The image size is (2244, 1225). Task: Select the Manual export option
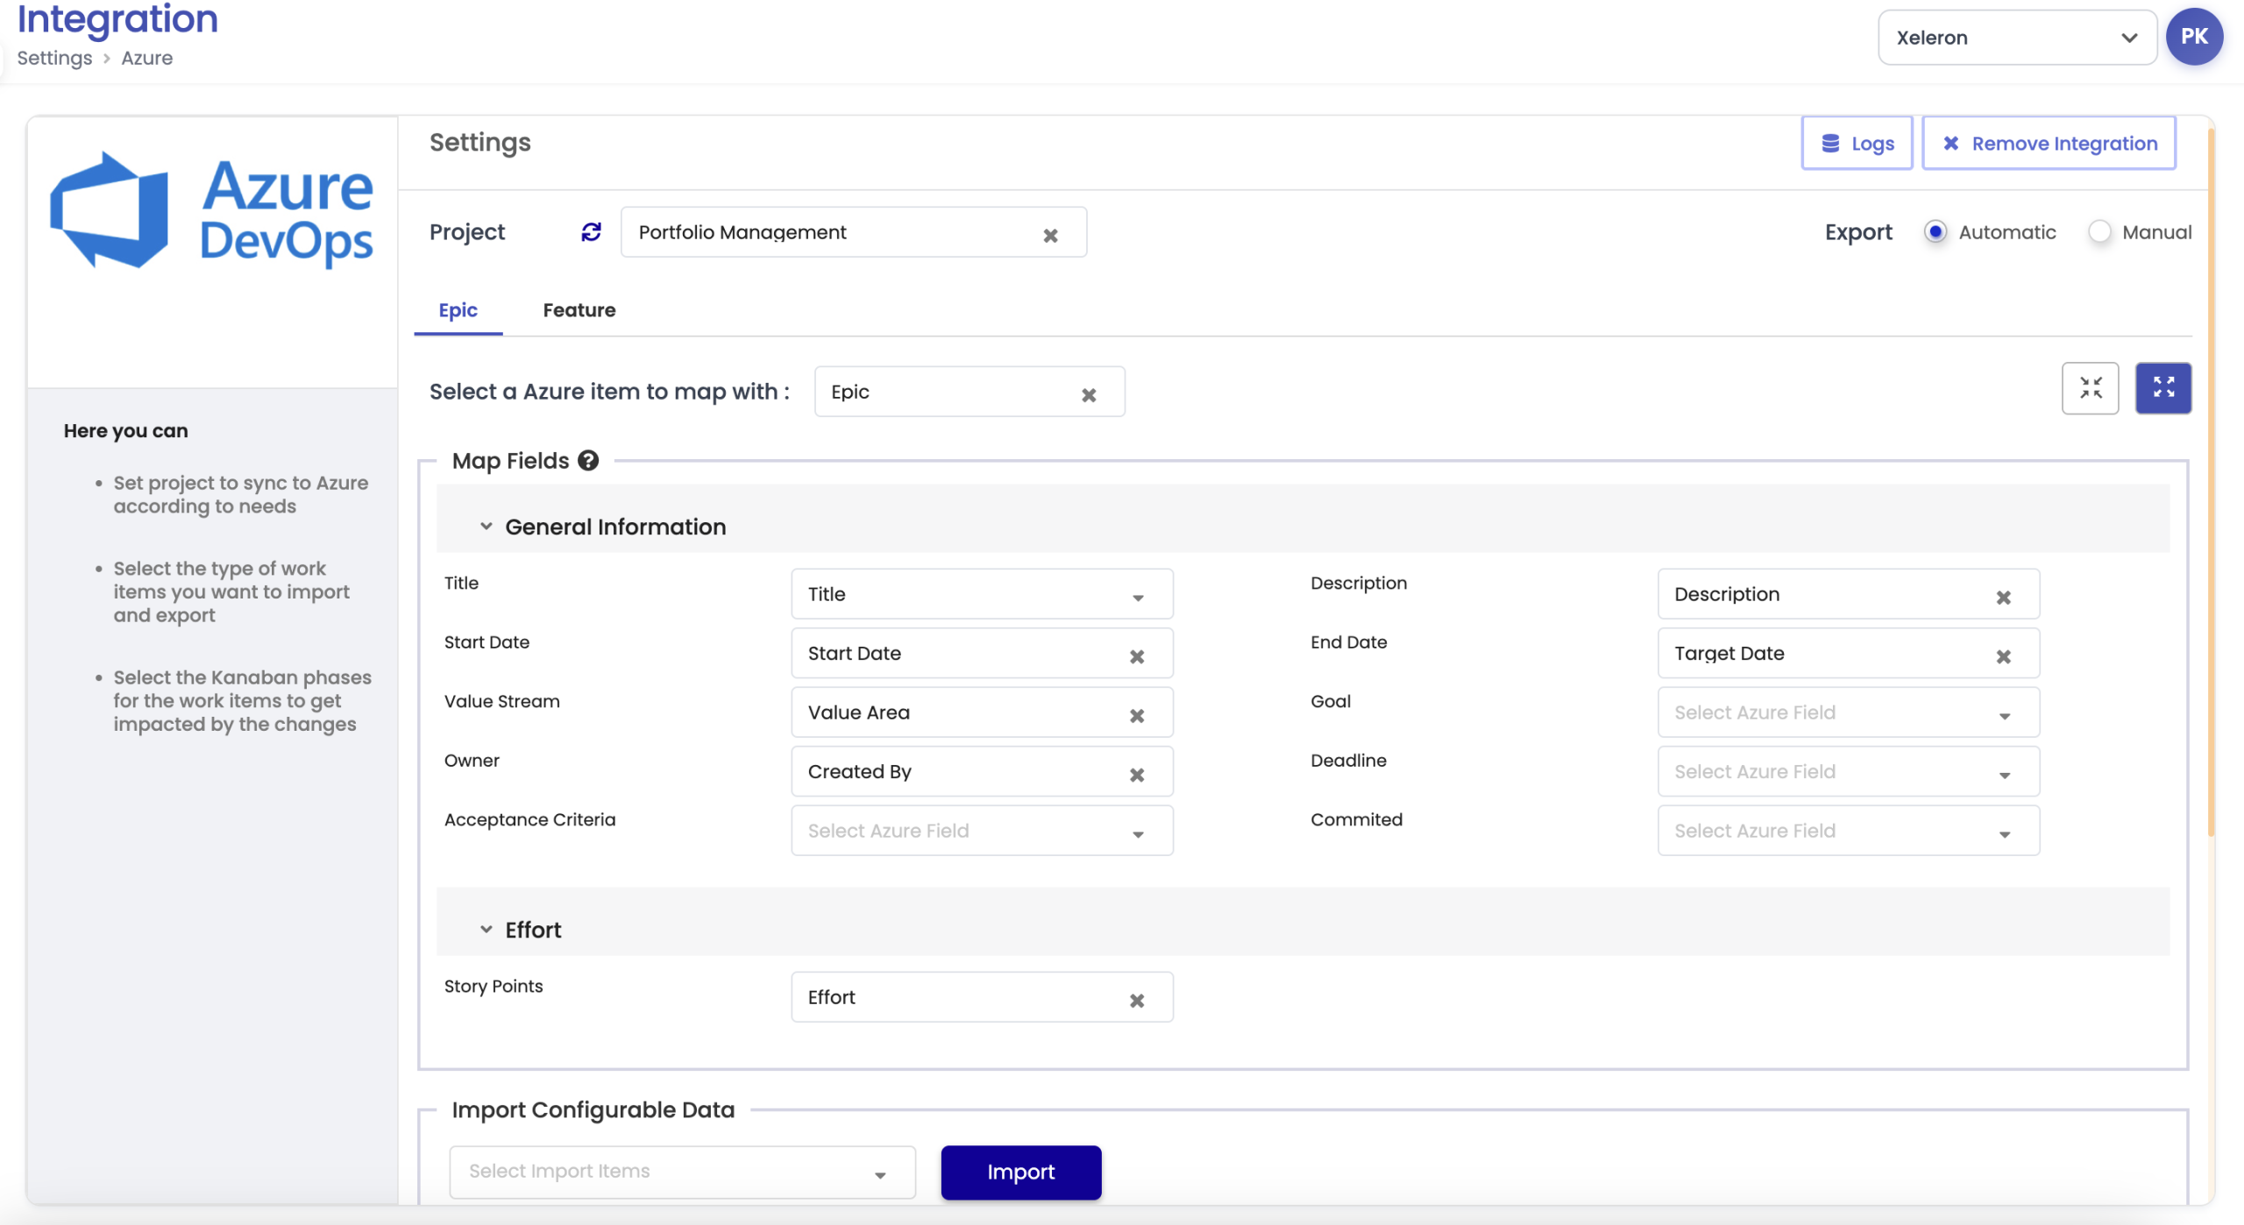click(x=2098, y=231)
